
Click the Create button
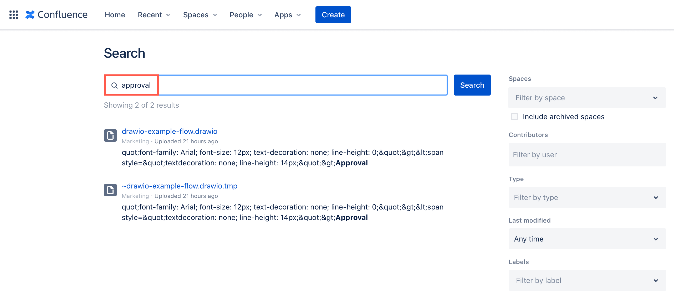click(x=333, y=15)
